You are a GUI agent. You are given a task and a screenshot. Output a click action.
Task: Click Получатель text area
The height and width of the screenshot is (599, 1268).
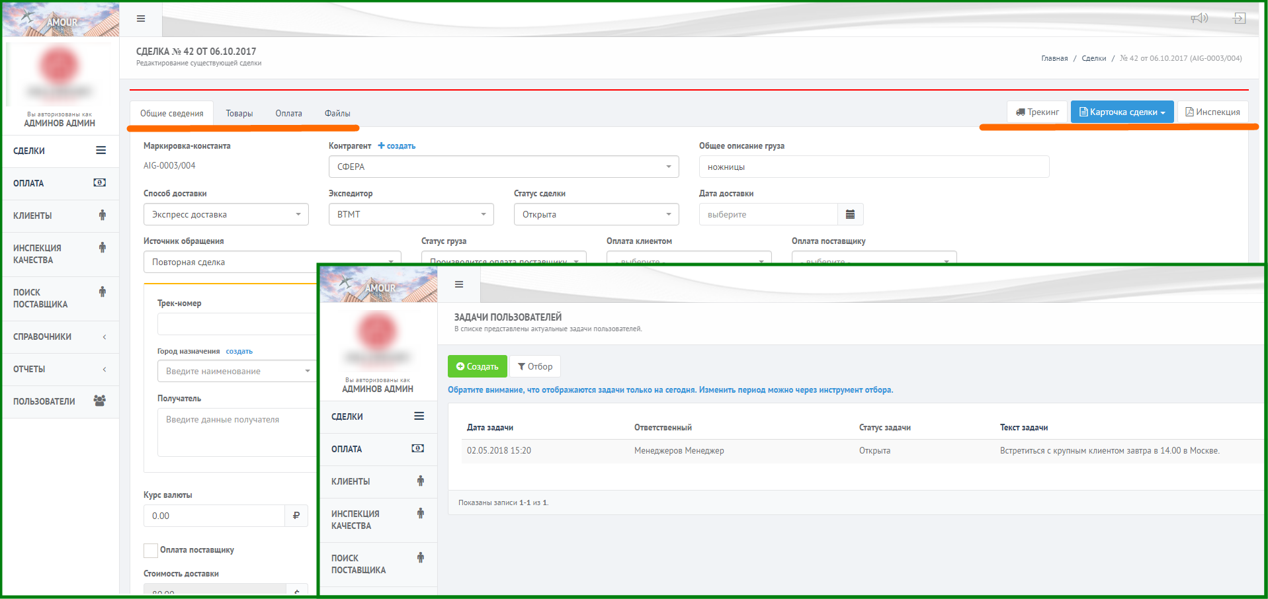click(x=237, y=432)
